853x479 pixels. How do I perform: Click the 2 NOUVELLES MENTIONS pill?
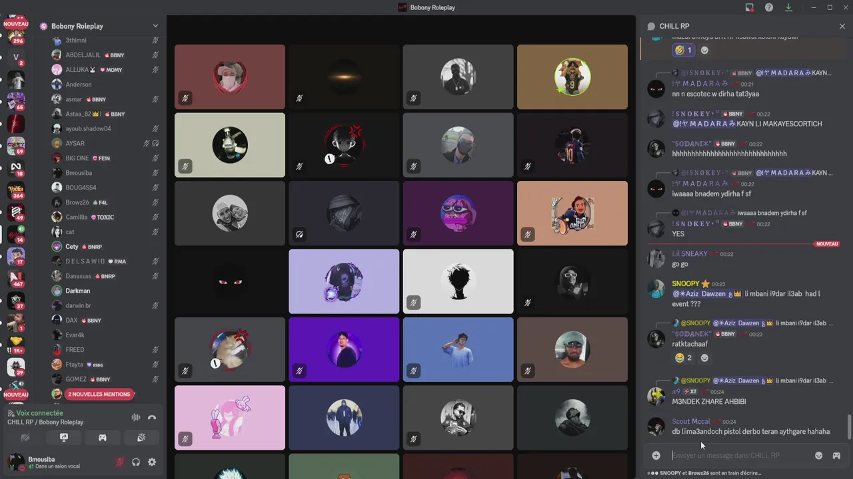click(x=99, y=394)
